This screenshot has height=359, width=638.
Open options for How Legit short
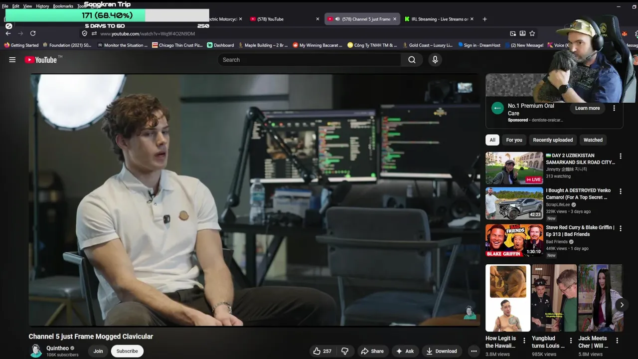pos(524,341)
